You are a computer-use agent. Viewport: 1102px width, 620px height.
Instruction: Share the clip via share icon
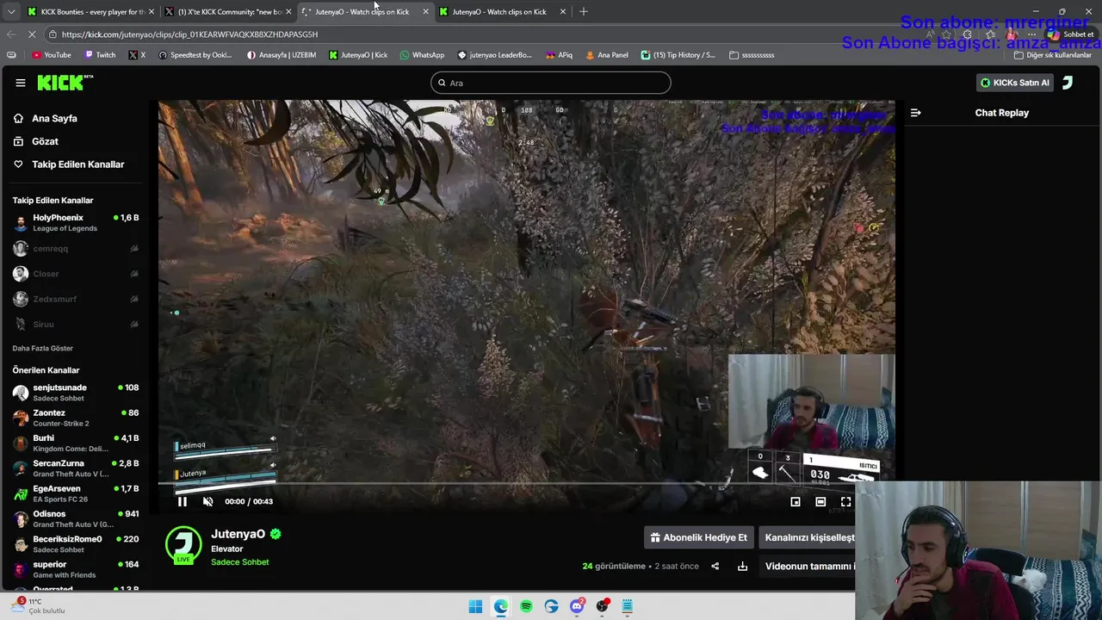click(x=715, y=566)
